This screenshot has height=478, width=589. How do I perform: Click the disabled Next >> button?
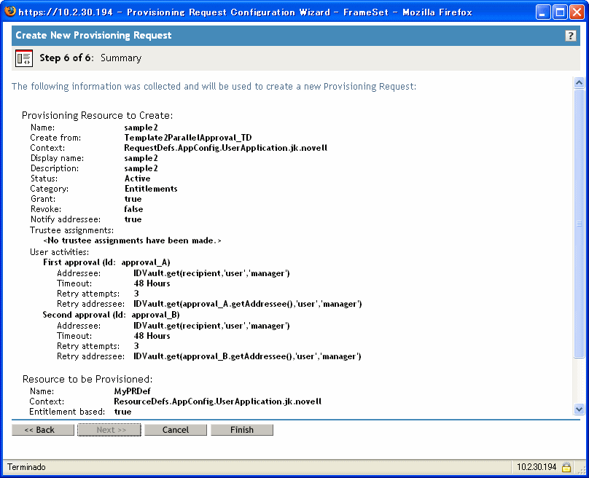pos(109,430)
